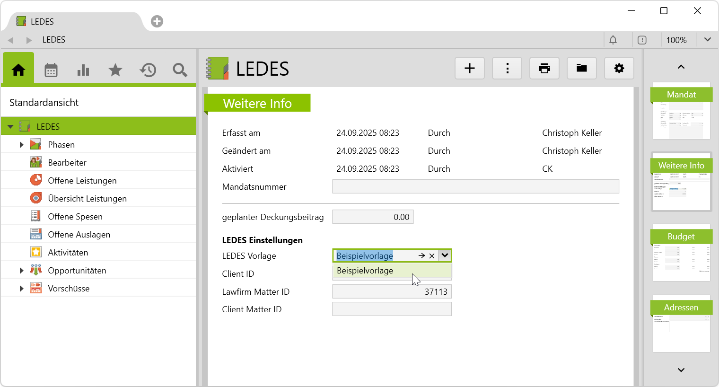This screenshot has width=719, height=387.
Task: Show favorites with the star icon
Action: coord(115,70)
